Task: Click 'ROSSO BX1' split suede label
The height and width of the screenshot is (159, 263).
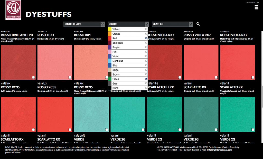Action: click(46, 35)
